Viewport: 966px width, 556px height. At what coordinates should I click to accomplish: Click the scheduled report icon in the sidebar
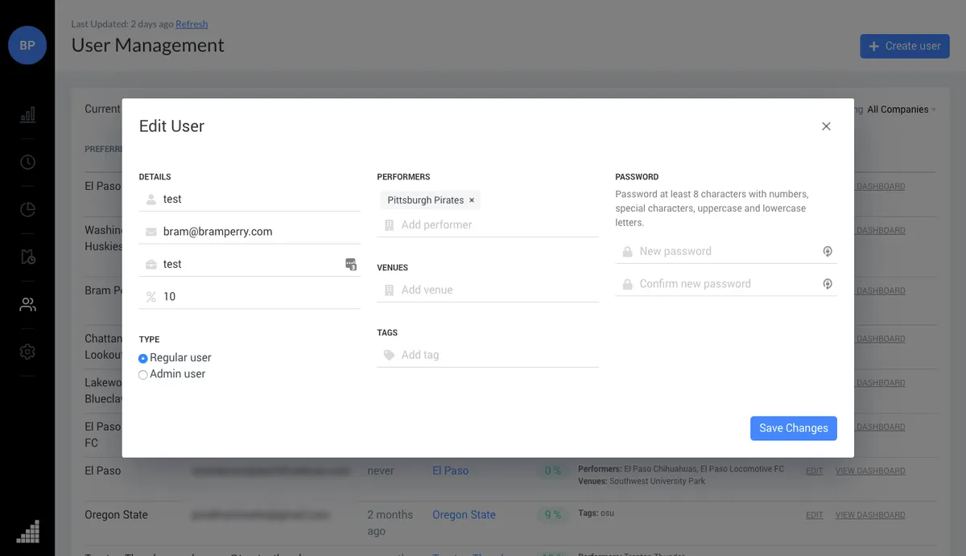pos(27,257)
